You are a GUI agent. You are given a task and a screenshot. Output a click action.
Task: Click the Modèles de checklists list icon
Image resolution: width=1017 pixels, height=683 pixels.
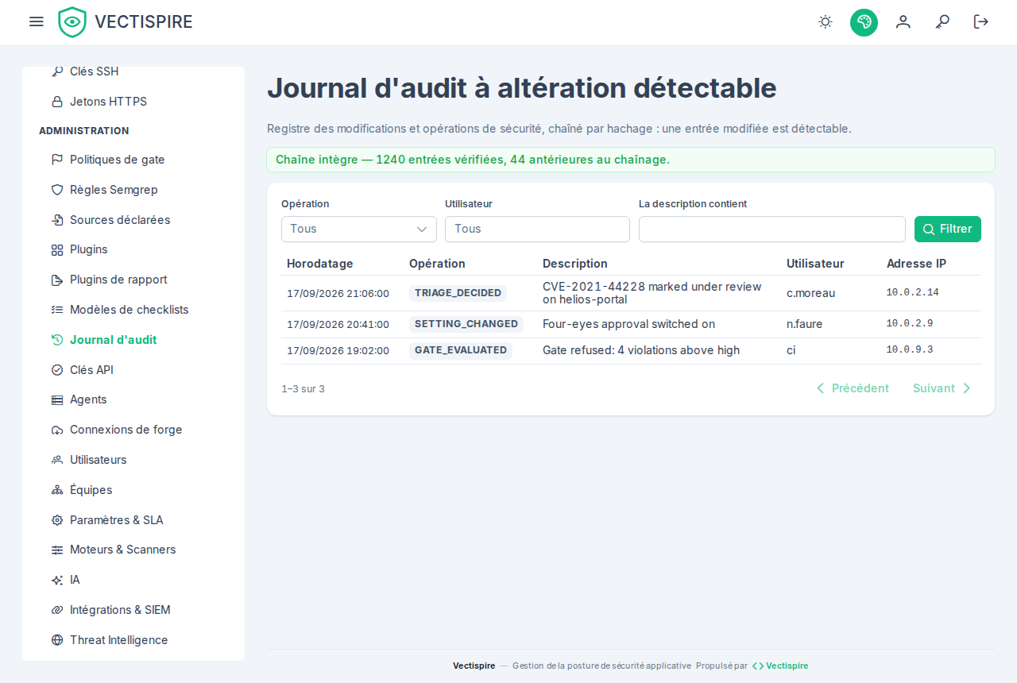(57, 310)
